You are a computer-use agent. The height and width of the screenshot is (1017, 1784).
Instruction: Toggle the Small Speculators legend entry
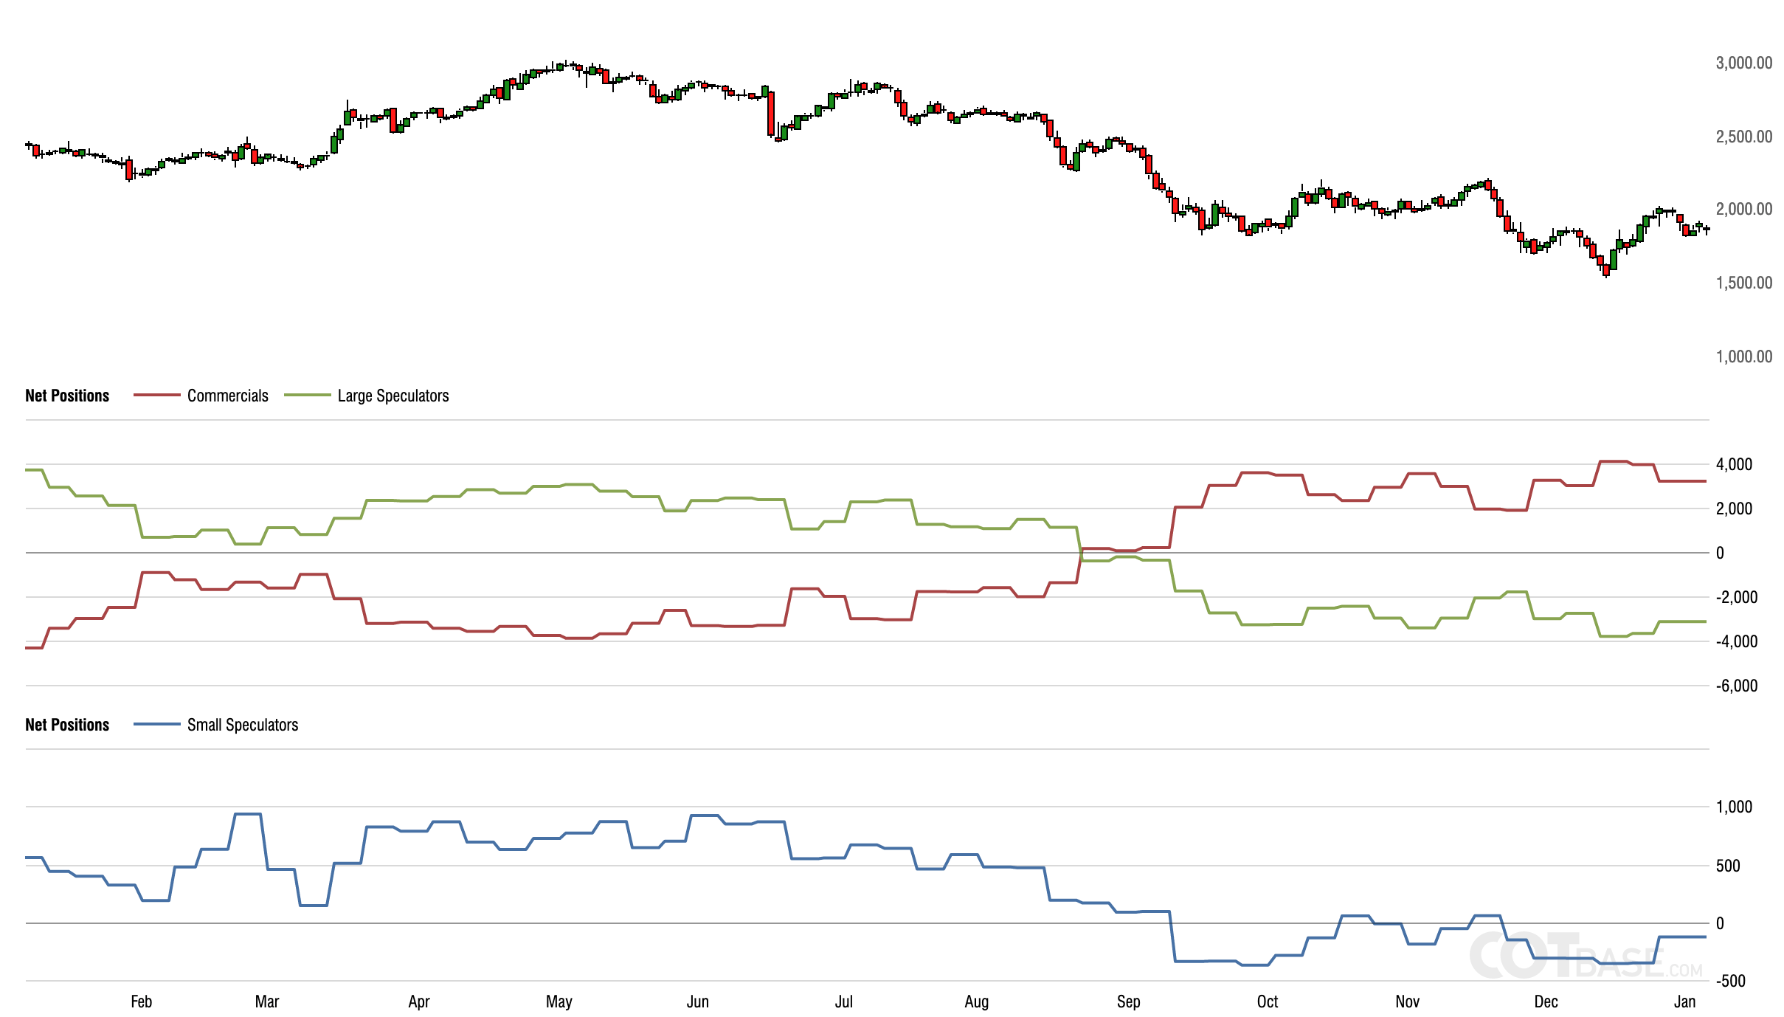pos(216,725)
